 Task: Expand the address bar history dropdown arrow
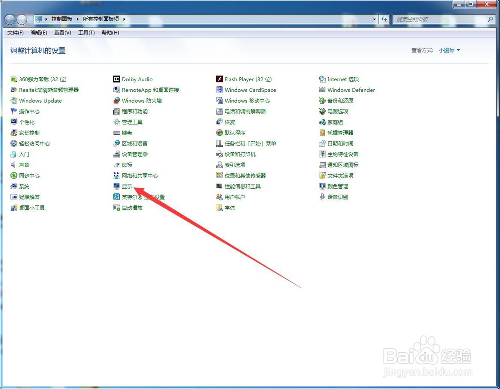(374, 19)
